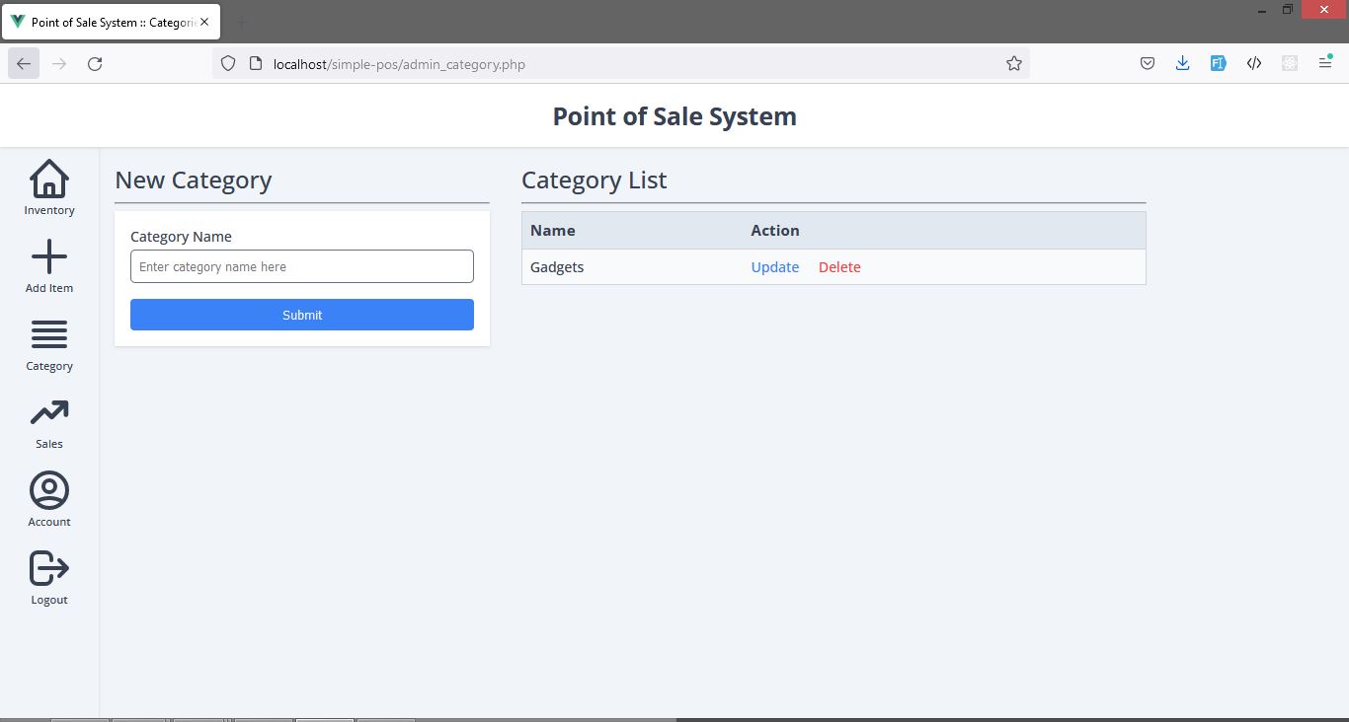Focus the Category Name input field
This screenshot has width=1349, height=722.
click(x=302, y=266)
